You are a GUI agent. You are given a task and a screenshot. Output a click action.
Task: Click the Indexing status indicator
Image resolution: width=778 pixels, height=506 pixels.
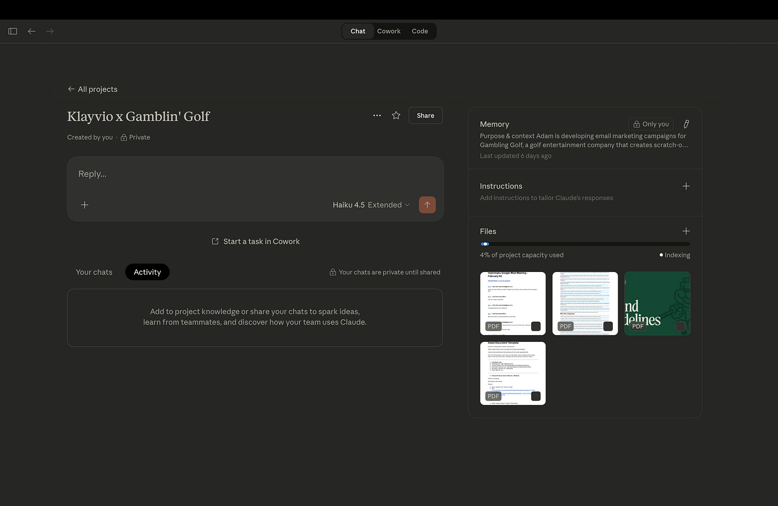(x=675, y=255)
